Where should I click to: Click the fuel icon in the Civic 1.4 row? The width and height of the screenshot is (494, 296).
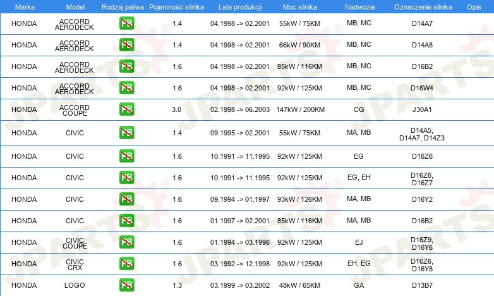[126, 133]
